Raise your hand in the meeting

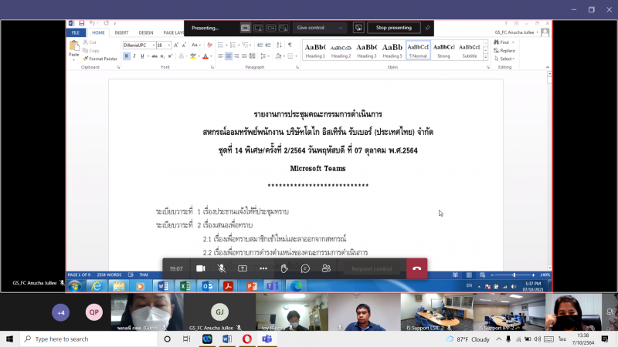point(284,268)
